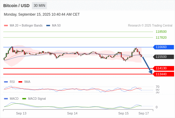Image resolution: width=175 pixels, height=118 pixels.
Task: Click the Sep 17 date axis label
Action: [144, 113]
